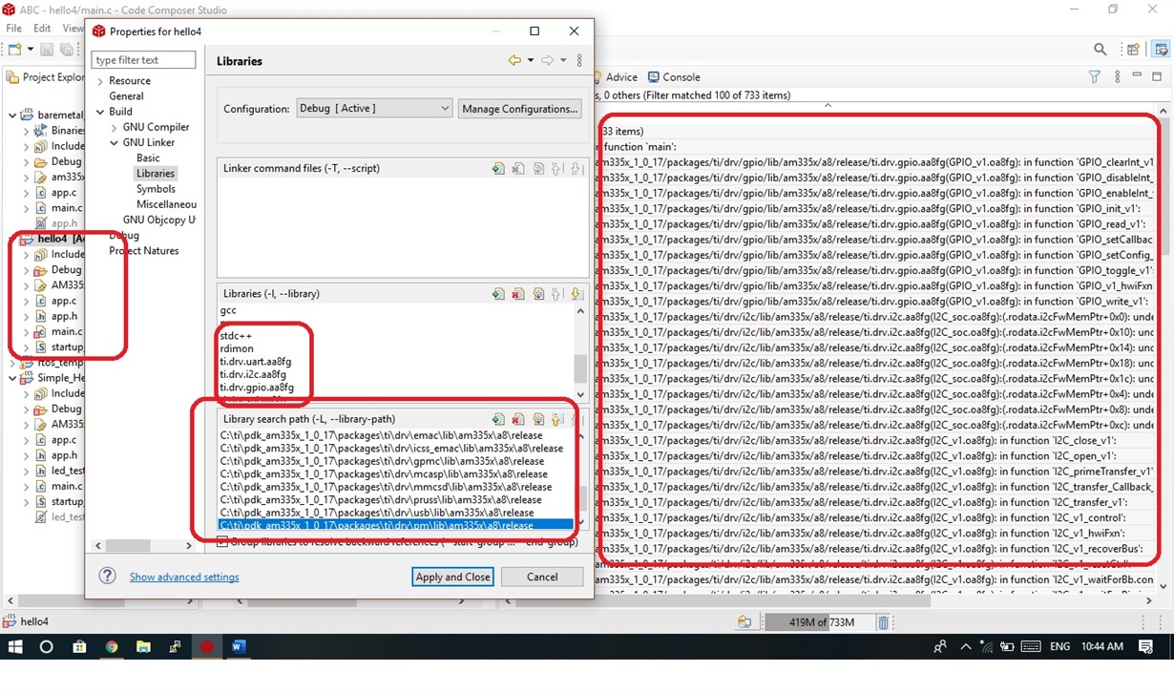Collapse the Build tree node
This screenshot has height=693, width=1174.
(x=99, y=112)
